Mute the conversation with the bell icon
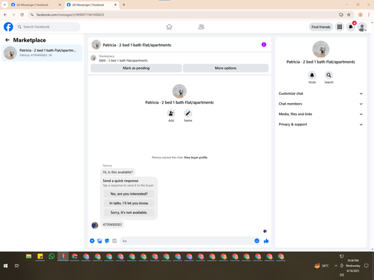The image size is (374, 280). pyautogui.click(x=312, y=75)
